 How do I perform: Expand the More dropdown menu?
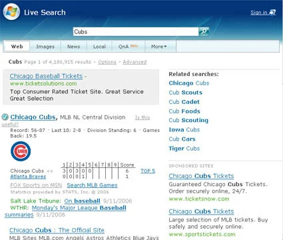click(x=159, y=47)
